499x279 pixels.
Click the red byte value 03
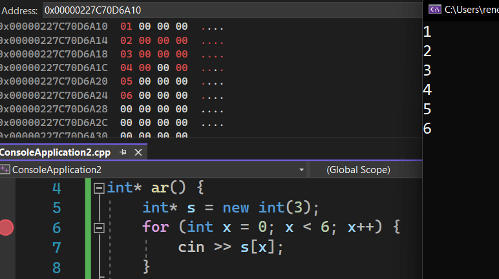point(126,54)
